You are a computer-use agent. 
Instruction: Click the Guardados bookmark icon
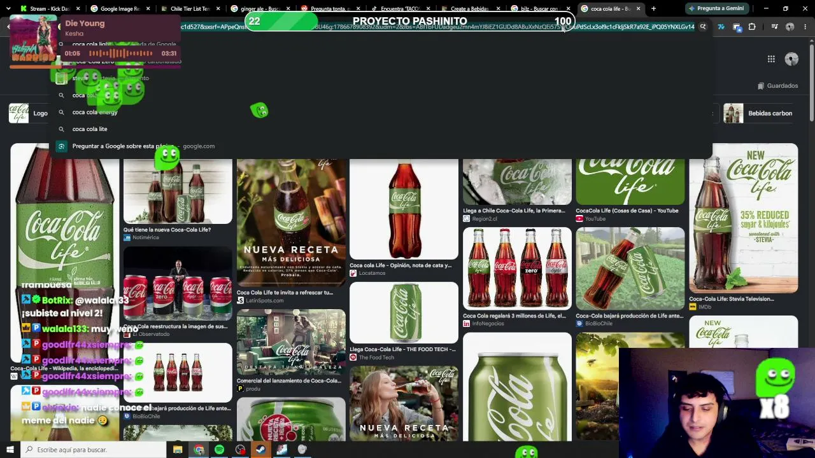click(760, 86)
